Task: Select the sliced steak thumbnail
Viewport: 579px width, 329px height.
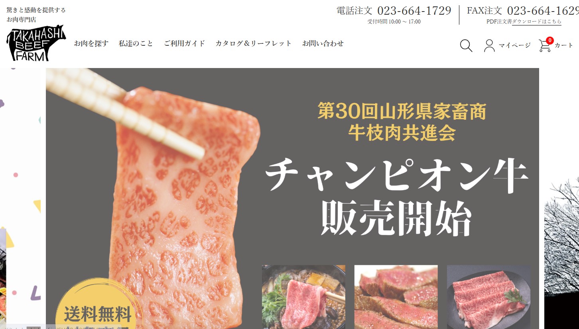Action: pyautogui.click(x=396, y=297)
